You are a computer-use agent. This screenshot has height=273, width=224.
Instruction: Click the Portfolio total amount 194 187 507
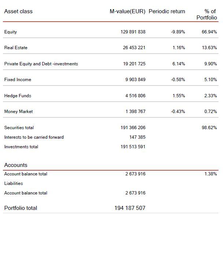click(x=130, y=208)
